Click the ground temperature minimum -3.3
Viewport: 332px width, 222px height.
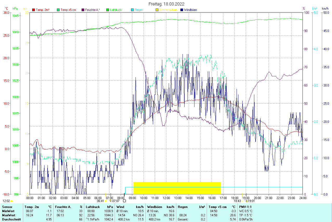[233, 211]
